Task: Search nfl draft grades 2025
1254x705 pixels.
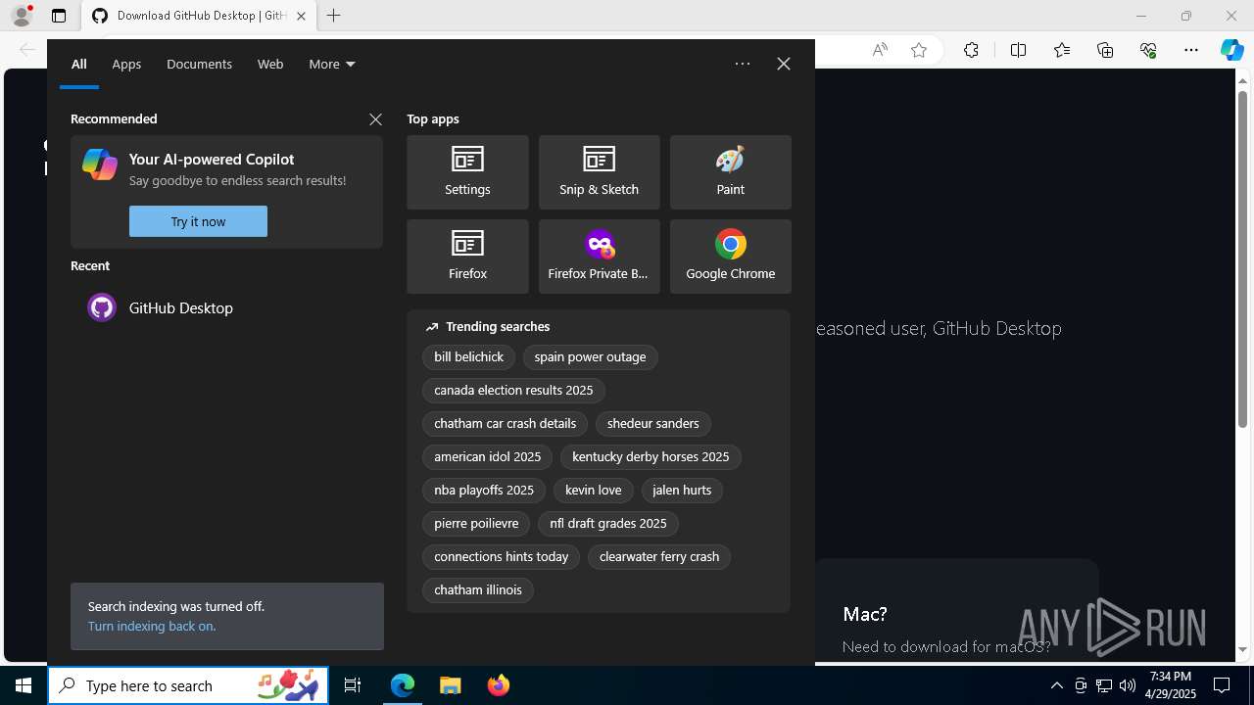Action: click(x=607, y=524)
